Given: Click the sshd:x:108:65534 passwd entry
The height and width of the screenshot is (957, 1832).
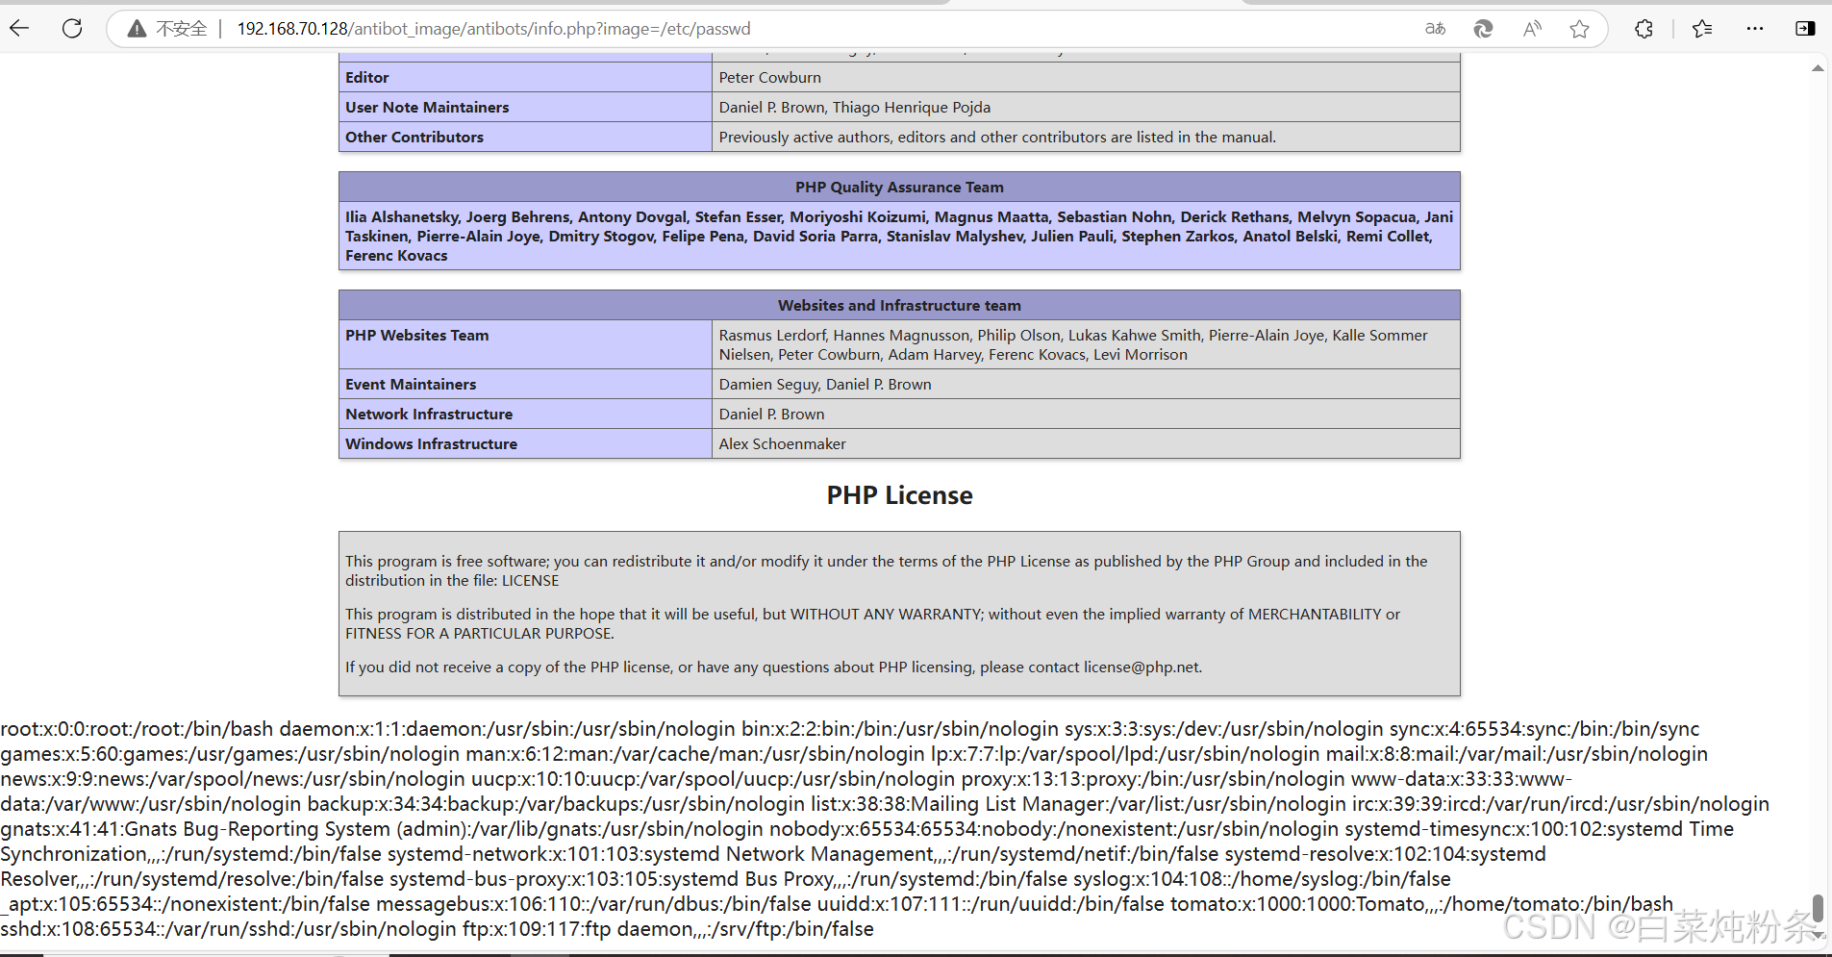Looking at the screenshot, I should pyautogui.click(x=228, y=929).
